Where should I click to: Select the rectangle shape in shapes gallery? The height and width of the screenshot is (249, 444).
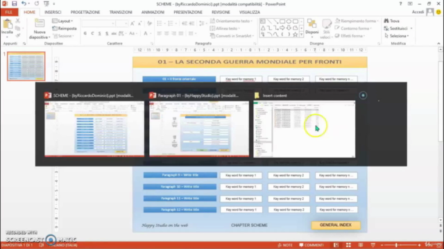(x=282, y=21)
